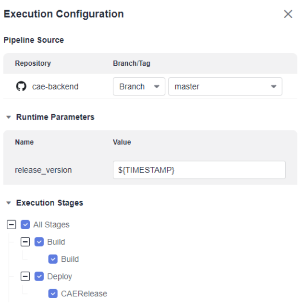Toggle the Deploy stage checkbox
Screen dimensions: 306x304
click(39, 276)
